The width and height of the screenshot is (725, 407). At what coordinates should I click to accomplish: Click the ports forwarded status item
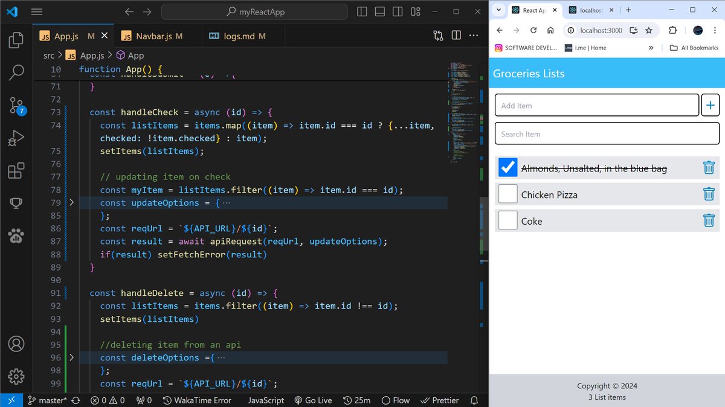click(144, 400)
